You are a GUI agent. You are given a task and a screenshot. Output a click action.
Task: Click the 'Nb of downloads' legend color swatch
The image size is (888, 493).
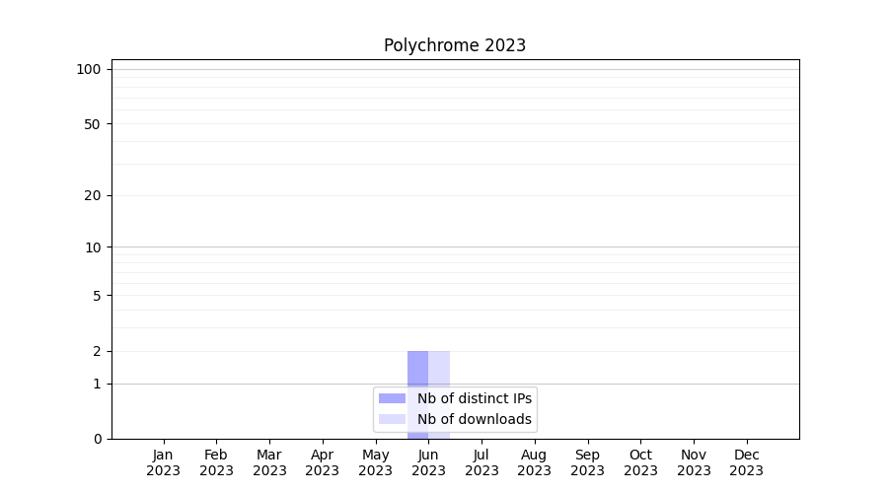[x=392, y=419]
